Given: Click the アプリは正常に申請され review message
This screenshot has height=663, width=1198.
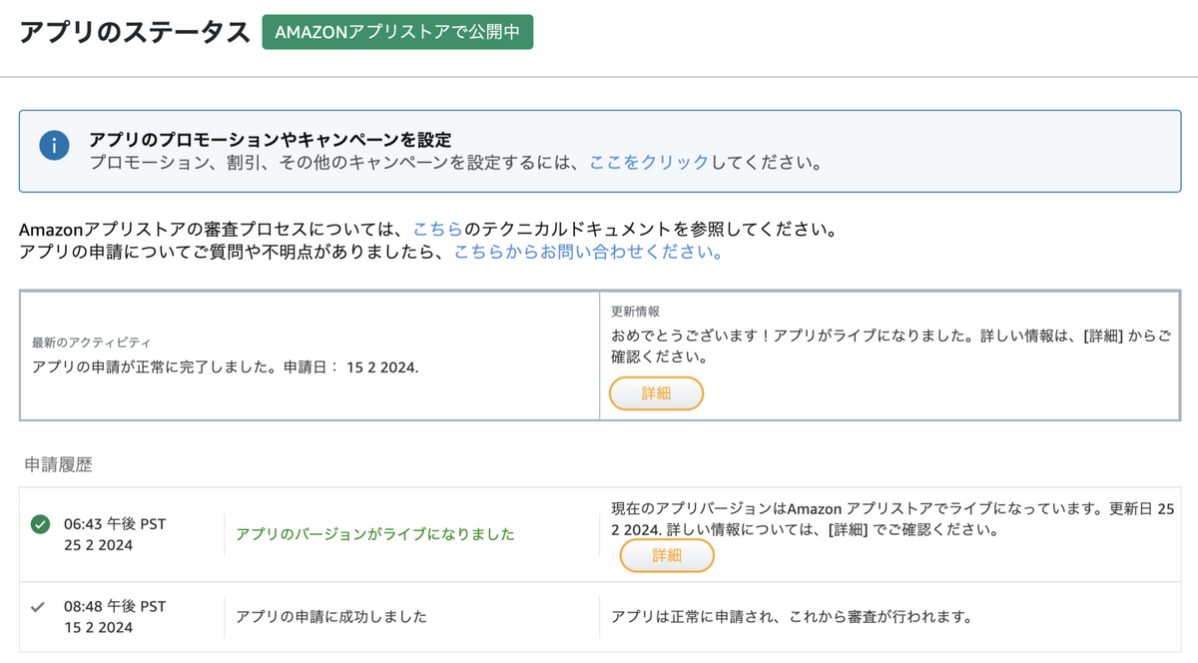Looking at the screenshot, I should pos(792,616).
